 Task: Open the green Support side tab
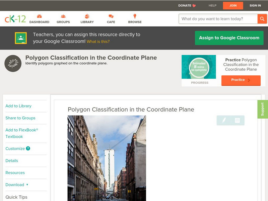tap(263, 109)
